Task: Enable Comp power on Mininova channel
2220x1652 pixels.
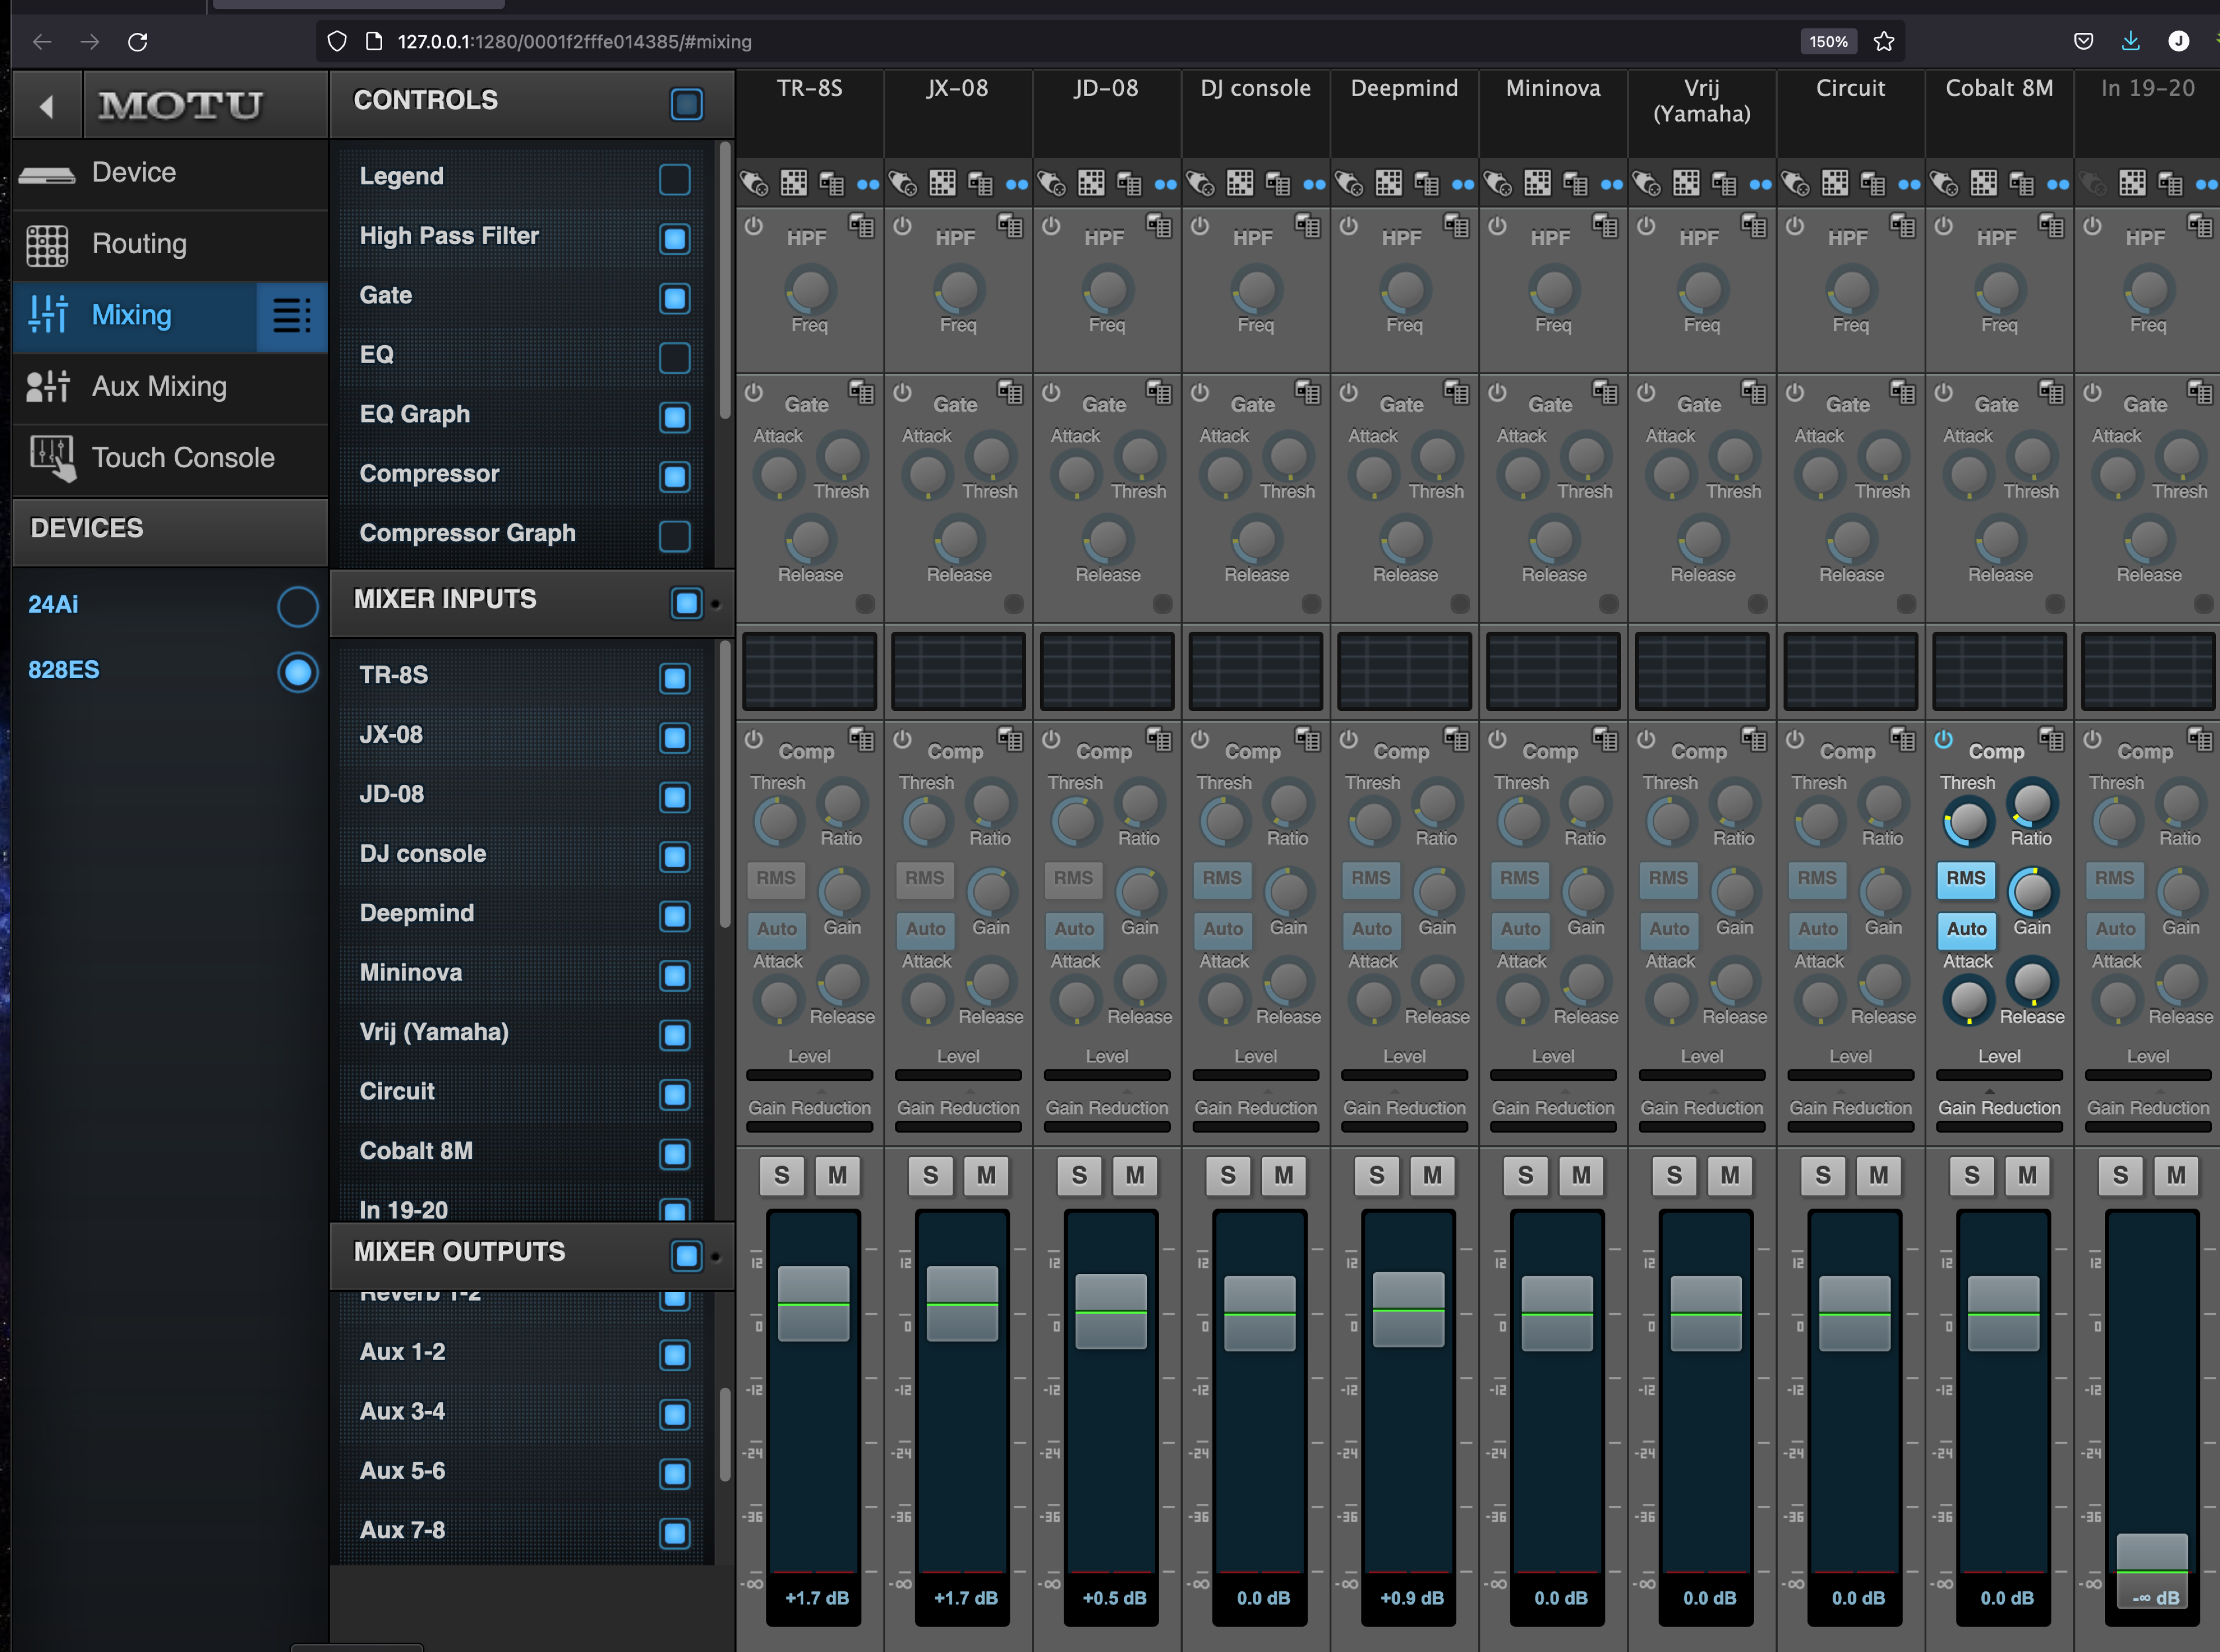Action: [1497, 740]
